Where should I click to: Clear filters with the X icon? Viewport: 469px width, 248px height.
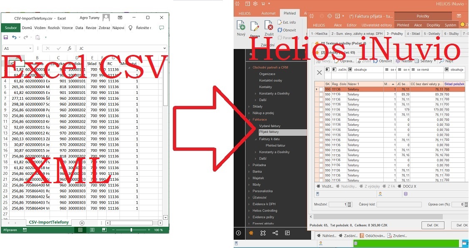pyautogui.click(x=319, y=72)
